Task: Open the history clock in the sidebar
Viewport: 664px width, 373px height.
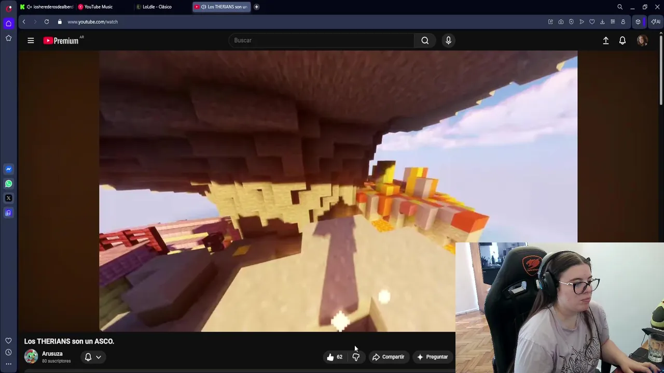Action: 8,352
